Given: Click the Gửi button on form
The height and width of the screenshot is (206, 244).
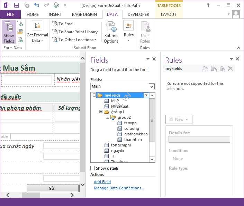Looking at the screenshot, I should coord(52,188).
